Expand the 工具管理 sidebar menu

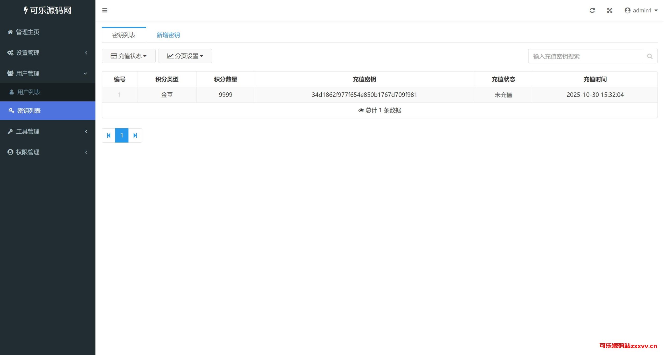pos(27,131)
